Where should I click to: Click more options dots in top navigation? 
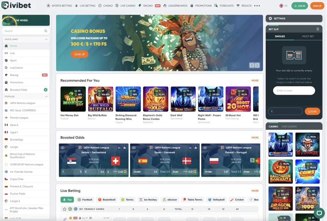(x=257, y=6)
